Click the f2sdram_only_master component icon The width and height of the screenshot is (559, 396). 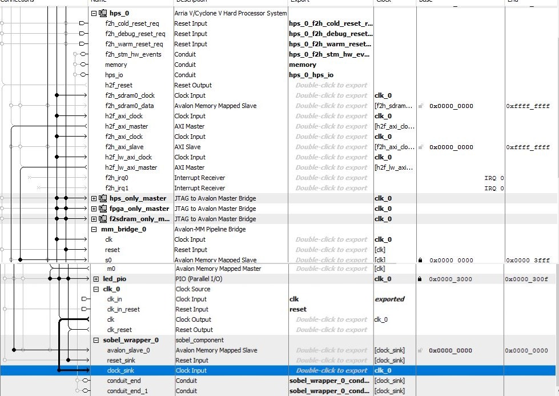(x=103, y=219)
